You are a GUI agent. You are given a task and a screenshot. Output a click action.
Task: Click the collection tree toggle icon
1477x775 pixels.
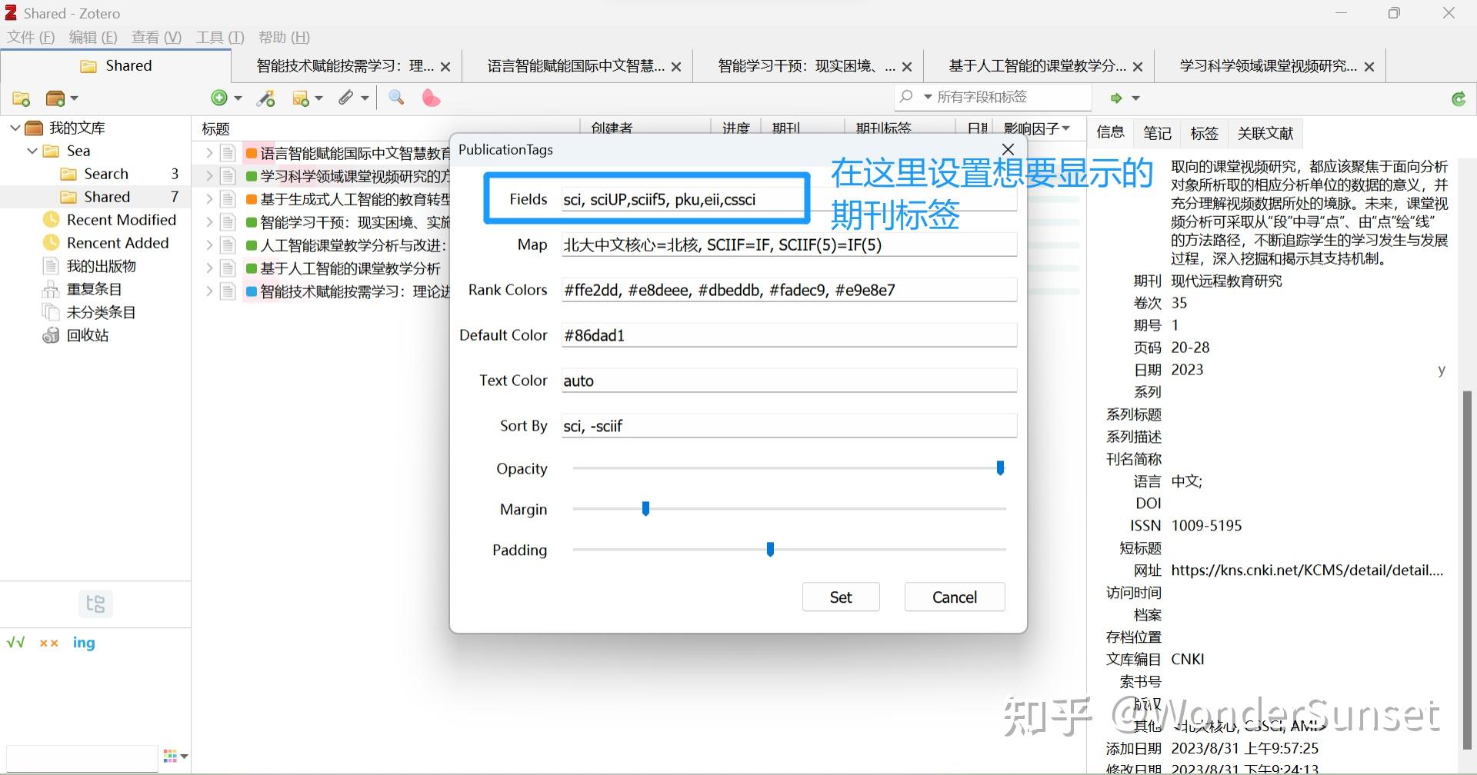pyautogui.click(x=95, y=604)
